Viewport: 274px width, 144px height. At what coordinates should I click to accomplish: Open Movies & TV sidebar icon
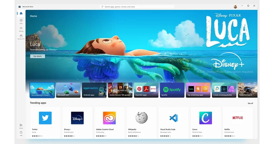(x=21, y=37)
